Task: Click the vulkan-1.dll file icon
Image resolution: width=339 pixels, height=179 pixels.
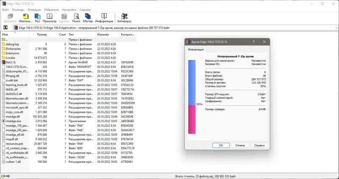Action: tap(3, 162)
